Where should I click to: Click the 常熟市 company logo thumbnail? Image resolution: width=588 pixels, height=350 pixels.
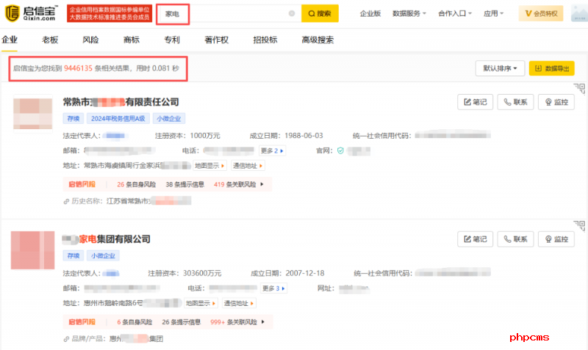(32, 114)
